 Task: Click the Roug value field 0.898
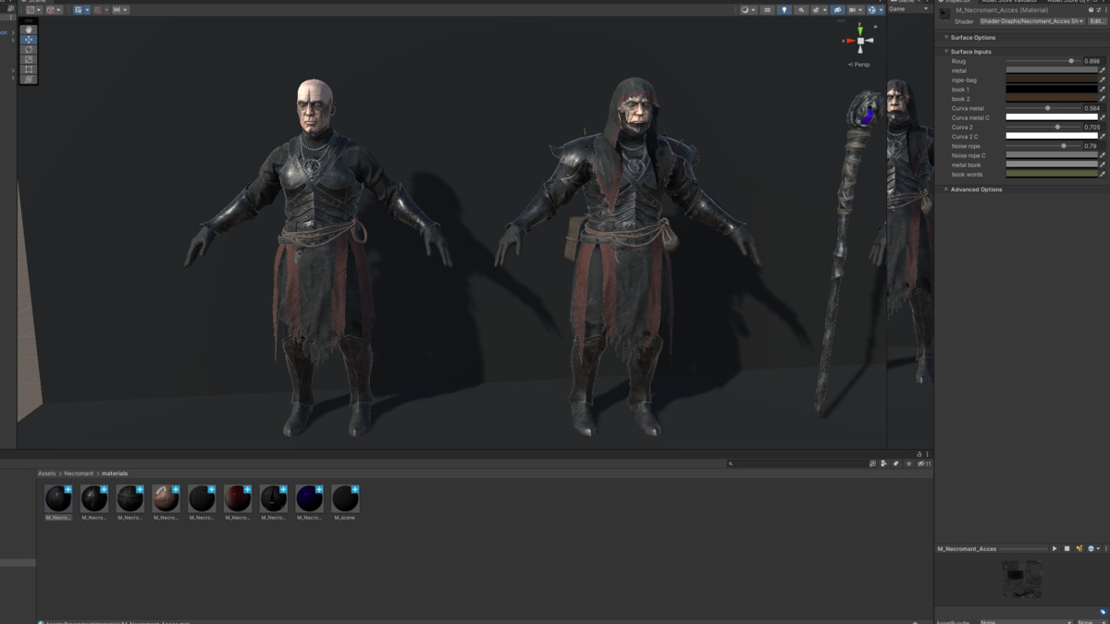[x=1093, y=61]
